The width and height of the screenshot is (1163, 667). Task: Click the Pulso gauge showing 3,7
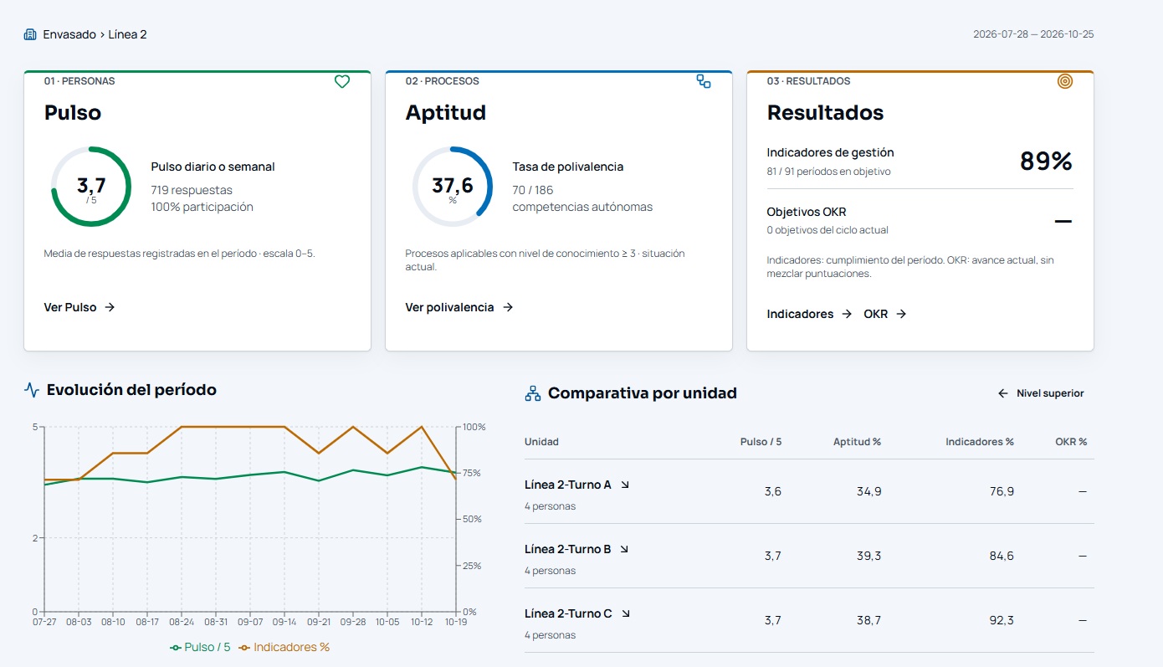[91, 187]
